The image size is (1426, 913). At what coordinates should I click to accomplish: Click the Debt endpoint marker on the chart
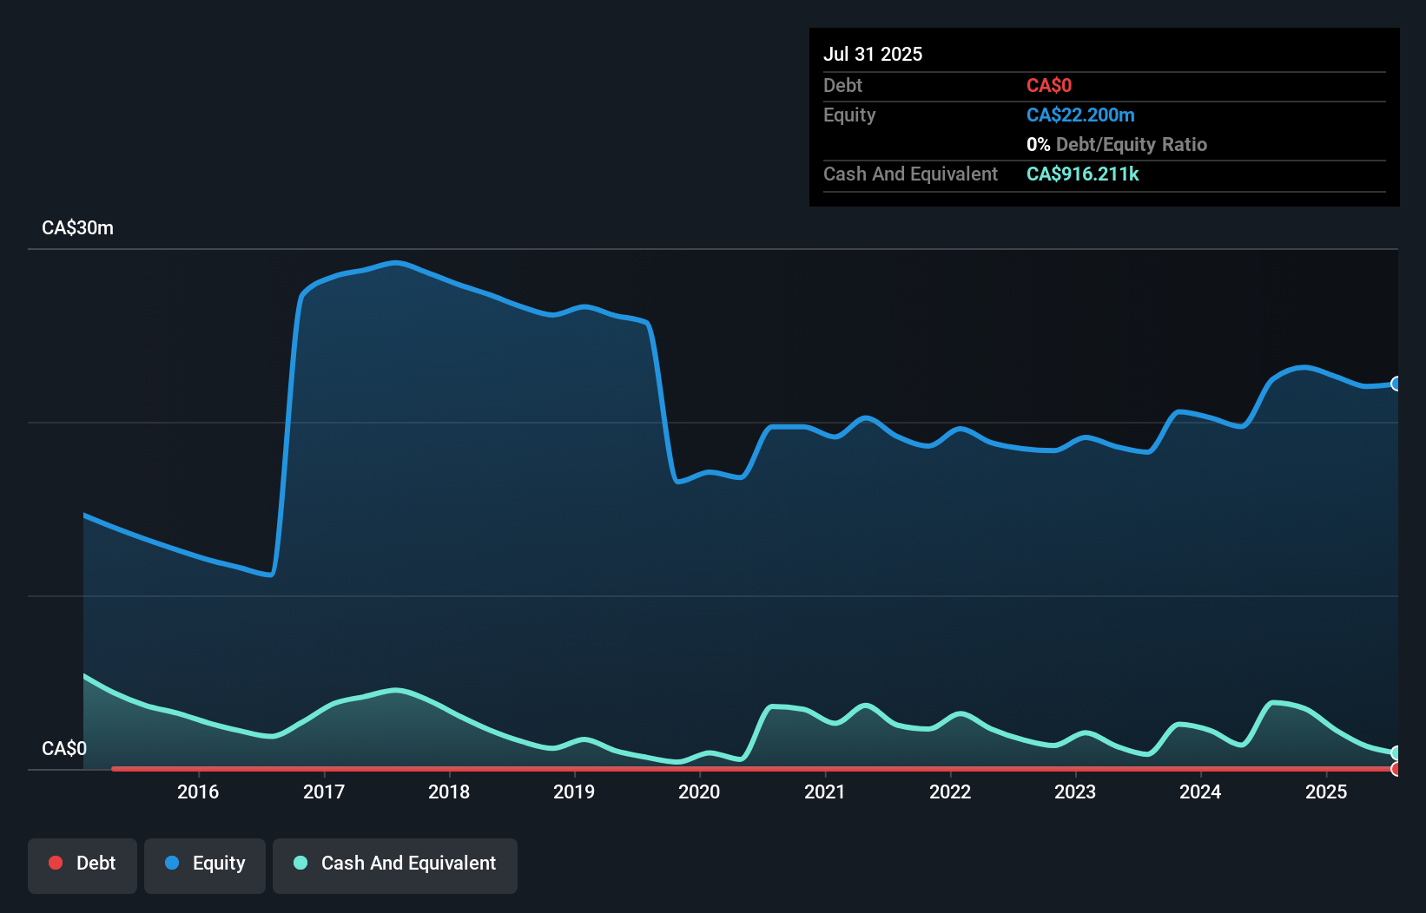point(1396,768)
